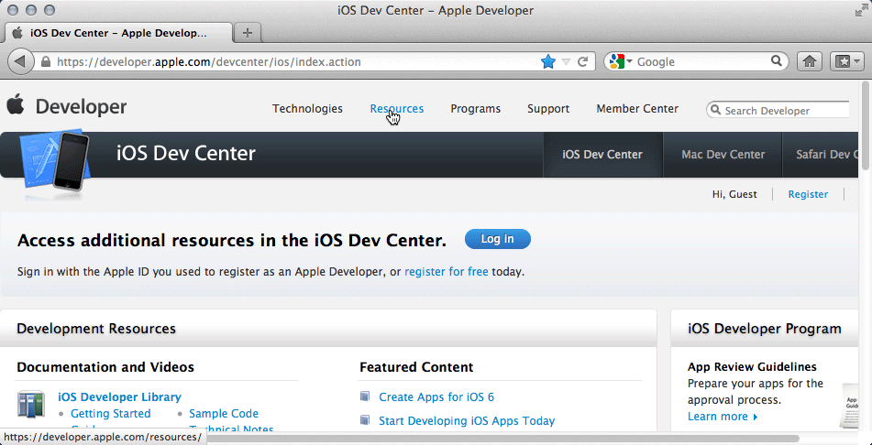The height and width of the screenshot is (445, 872).
Task: Click the Hi, Guest text
Action: pos(734,194)
